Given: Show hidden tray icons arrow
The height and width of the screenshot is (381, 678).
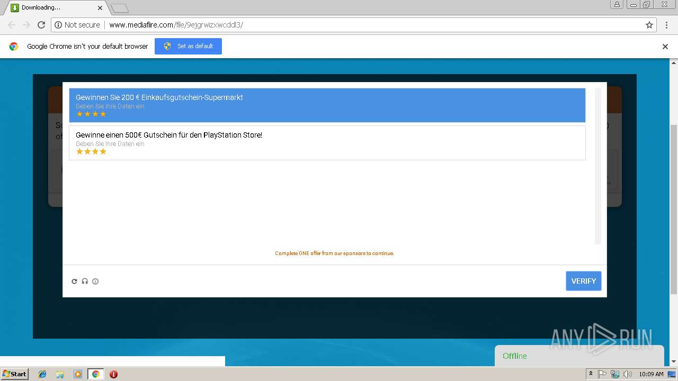Looking at the screenshot, I should (x=591, y=374).
